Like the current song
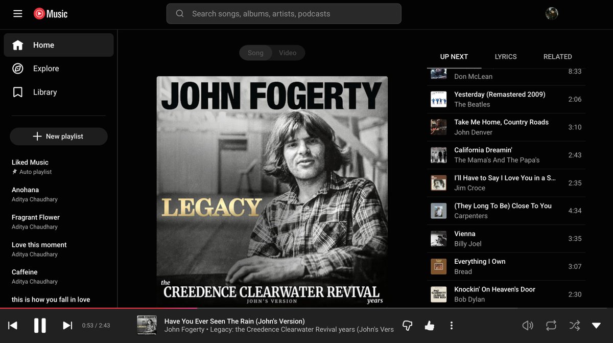Screen dimensions: 613x343 [x=429, y=326]
